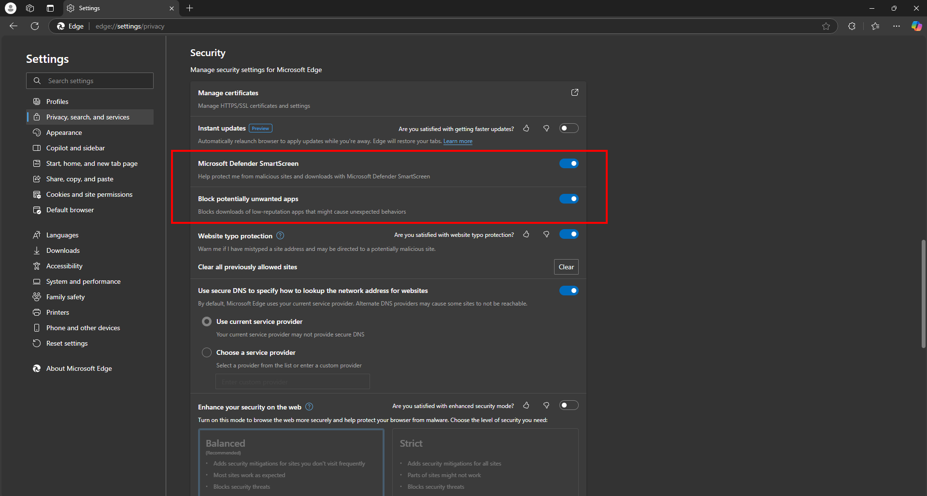This screenshot has height=496, width=927.
Task: Open the Workspaces icon in title bar
Action: (x=30, y=8)
